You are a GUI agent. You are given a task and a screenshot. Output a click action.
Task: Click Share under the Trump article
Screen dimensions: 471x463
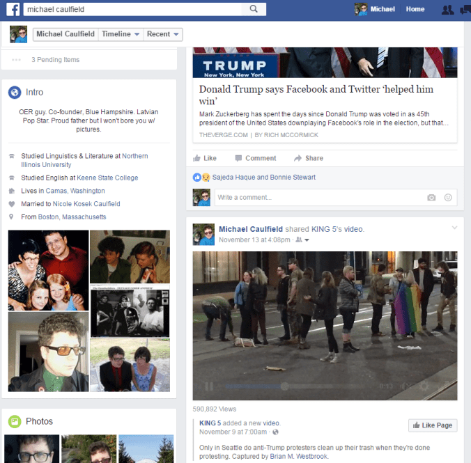tap(309, 158)
